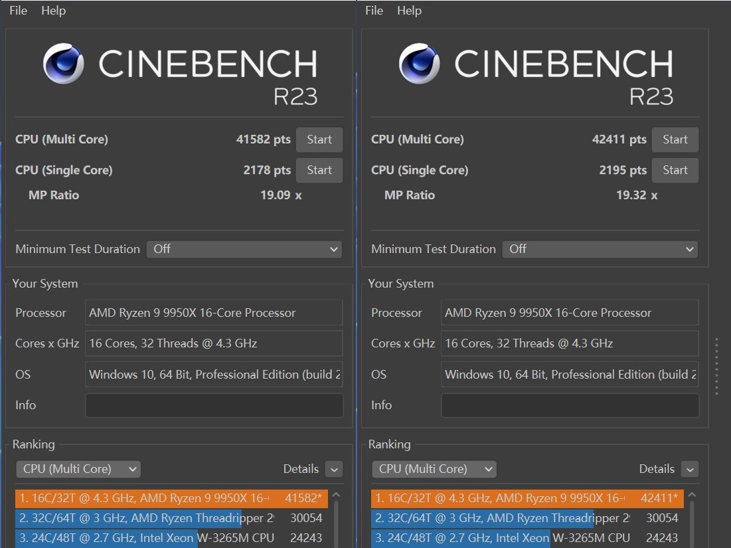Open CPU (Multi Core) ranking dropdown, left window
This screenshot has height=548, width=731.
point(78,469)
